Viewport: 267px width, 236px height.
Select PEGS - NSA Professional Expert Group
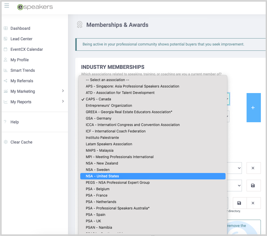click(x=153, y=183)
